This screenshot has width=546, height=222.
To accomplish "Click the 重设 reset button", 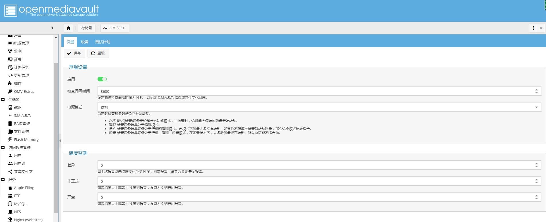I will pos(98,53).
